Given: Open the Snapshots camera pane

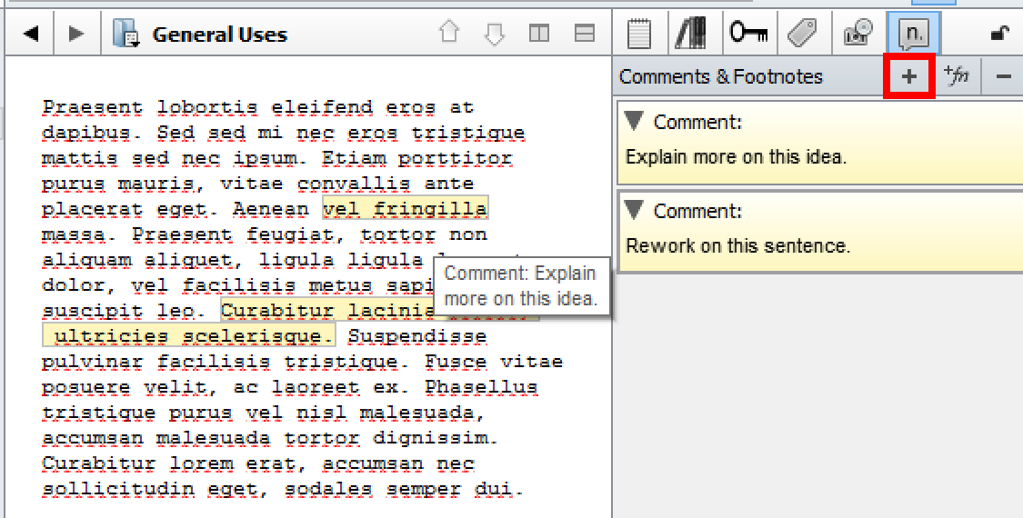Looking at the screenshot, I should (857, 35).
